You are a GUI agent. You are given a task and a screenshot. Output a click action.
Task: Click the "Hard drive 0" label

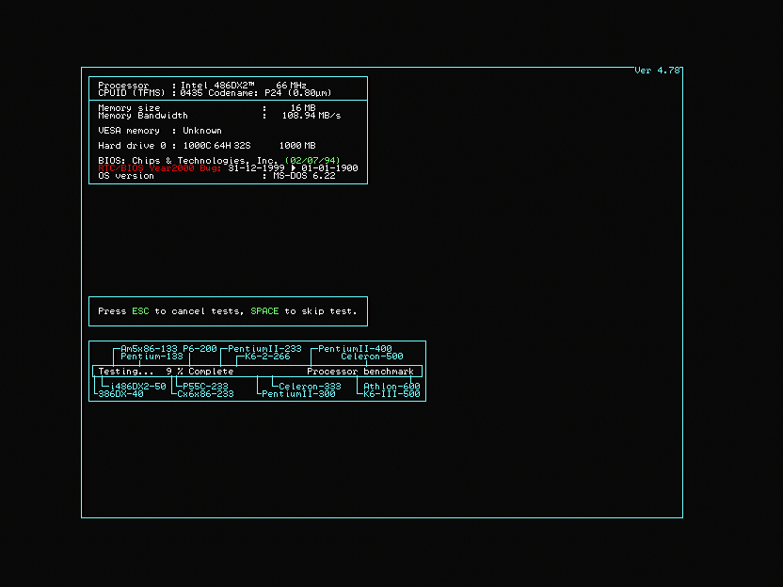133,145
